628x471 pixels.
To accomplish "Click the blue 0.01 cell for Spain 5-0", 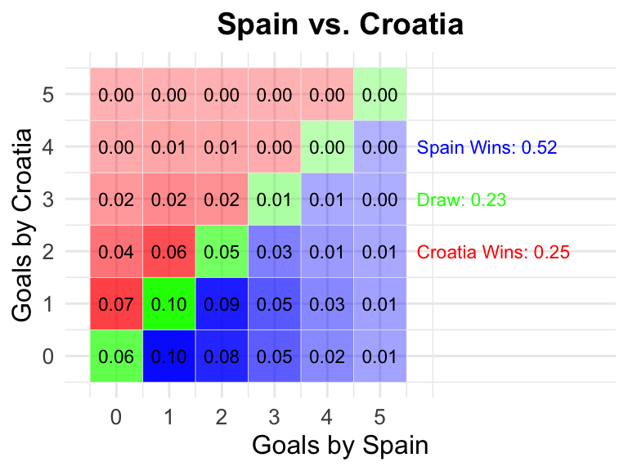I will click(x=380, y=356).
